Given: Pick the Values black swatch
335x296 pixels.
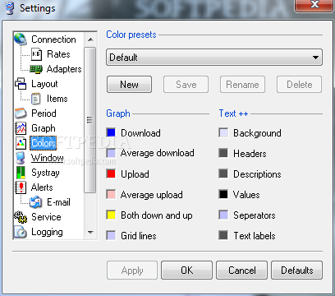Looking at the screenshot, I should pos(223,194).
